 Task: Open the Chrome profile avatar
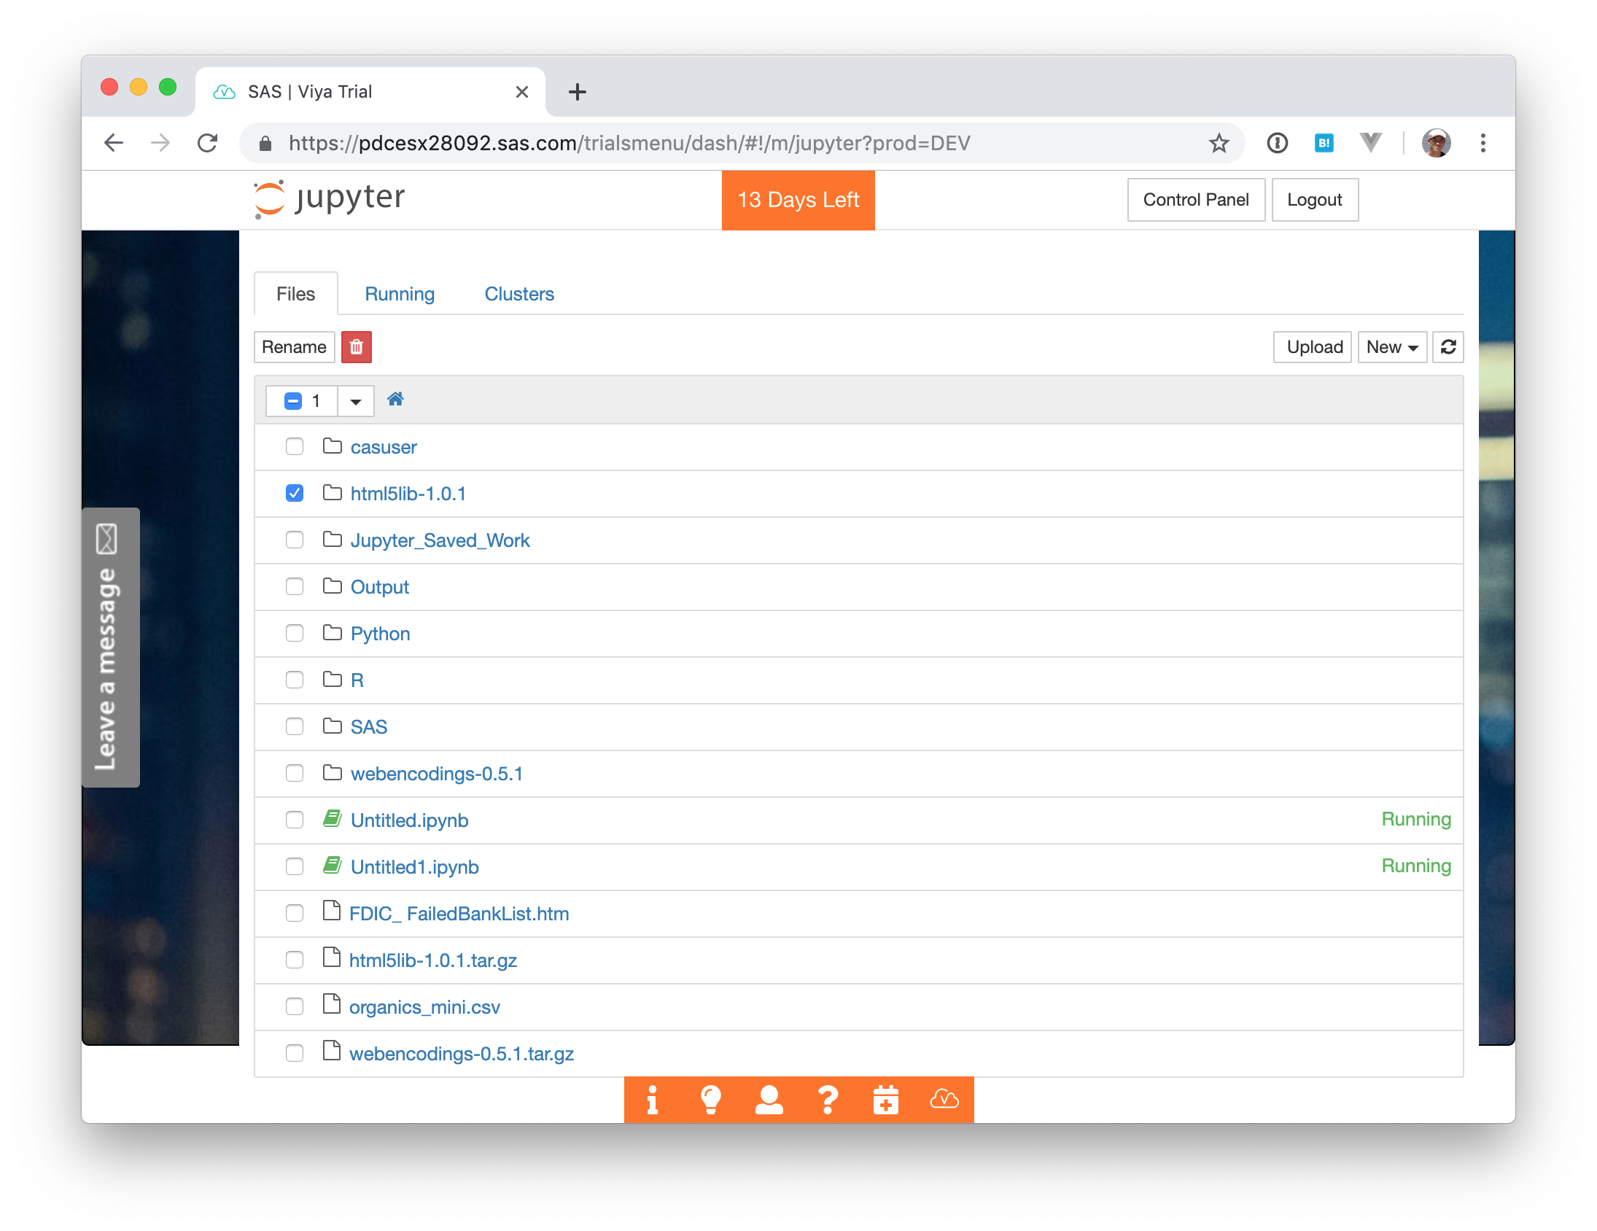coord(1435,143)
